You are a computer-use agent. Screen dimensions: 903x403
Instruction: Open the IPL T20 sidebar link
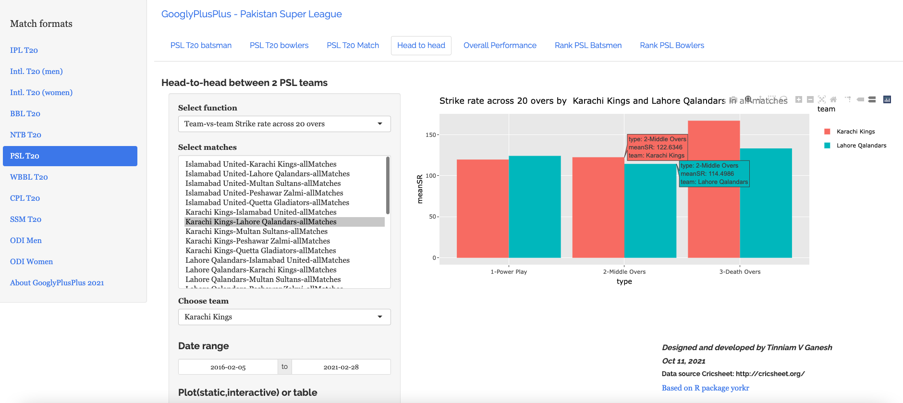point(24,50)
